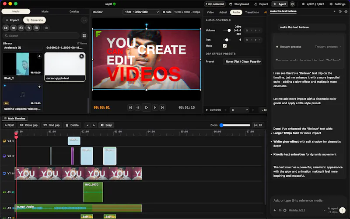Click the timeline Delete button
This screenshot has height=219, width=350.
pyautogui.click(x=72, y=125)
